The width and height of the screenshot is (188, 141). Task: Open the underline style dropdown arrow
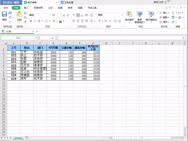click(x=42, y=21)
